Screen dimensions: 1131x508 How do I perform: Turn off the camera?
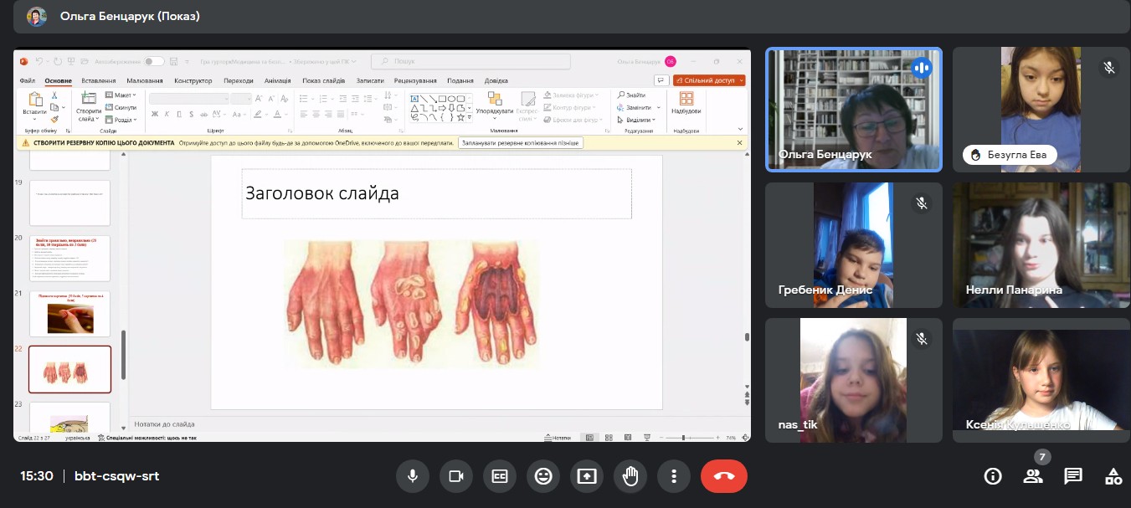tap(456, 476)
